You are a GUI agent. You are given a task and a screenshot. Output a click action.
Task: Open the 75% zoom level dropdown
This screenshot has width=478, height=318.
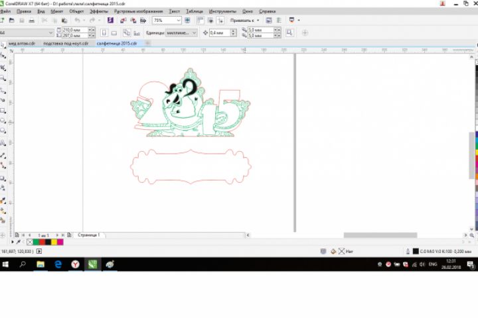pos(179,21)
